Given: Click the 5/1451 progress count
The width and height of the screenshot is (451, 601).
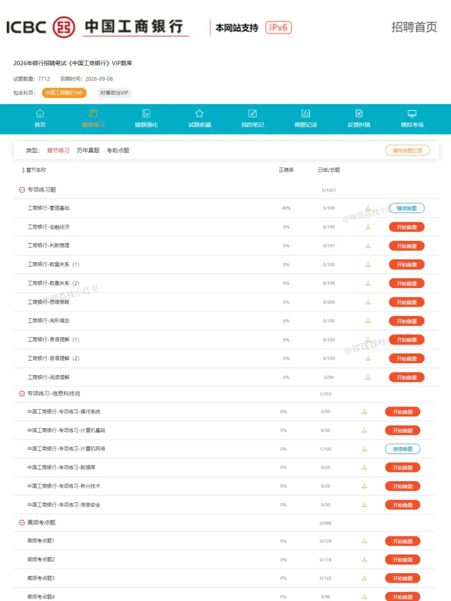Looking at the screenshot, I should pyautogui.click(x=329, y=190).
